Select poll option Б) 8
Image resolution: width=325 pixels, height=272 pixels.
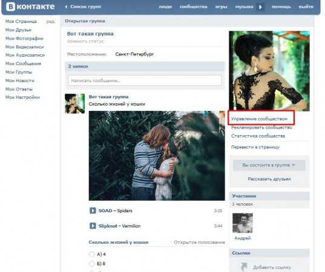(91, 264)
